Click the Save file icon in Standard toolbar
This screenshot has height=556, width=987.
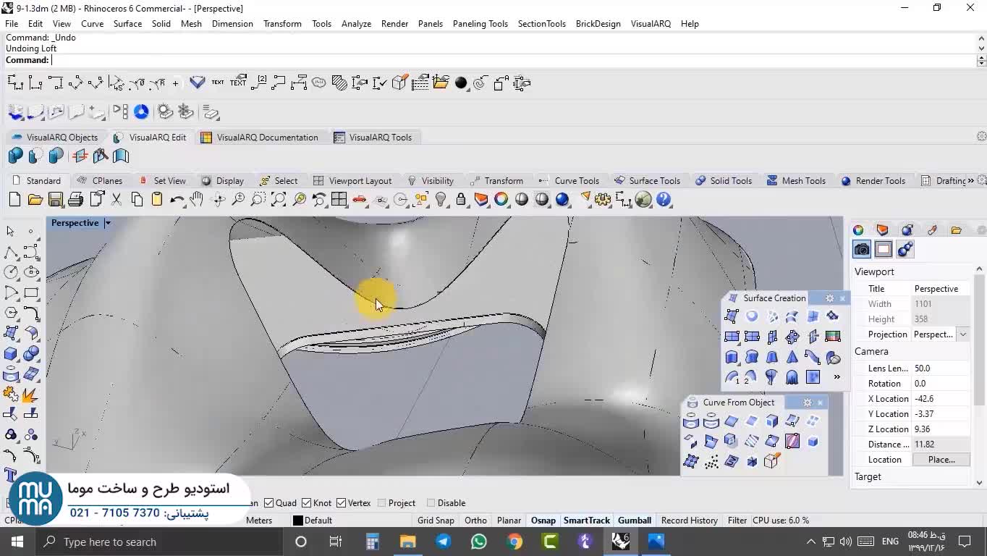click(x=55, y=200)
